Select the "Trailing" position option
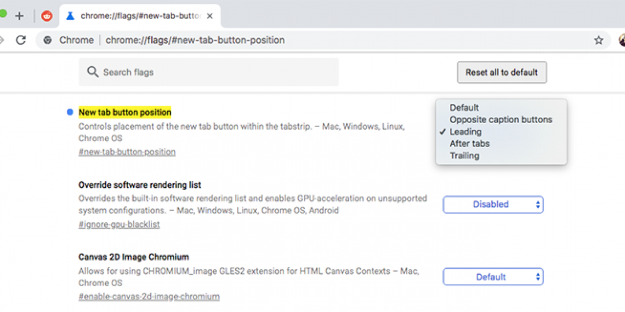Screen dimensions: 625x312 click(x=464, y=156)
